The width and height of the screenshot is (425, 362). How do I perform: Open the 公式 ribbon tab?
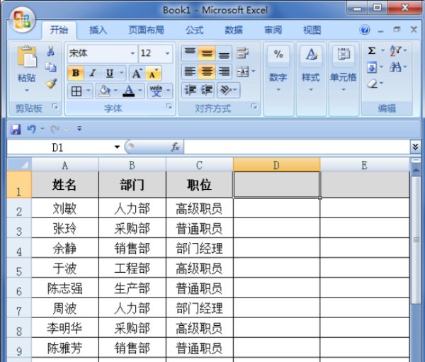pos(194,30)
